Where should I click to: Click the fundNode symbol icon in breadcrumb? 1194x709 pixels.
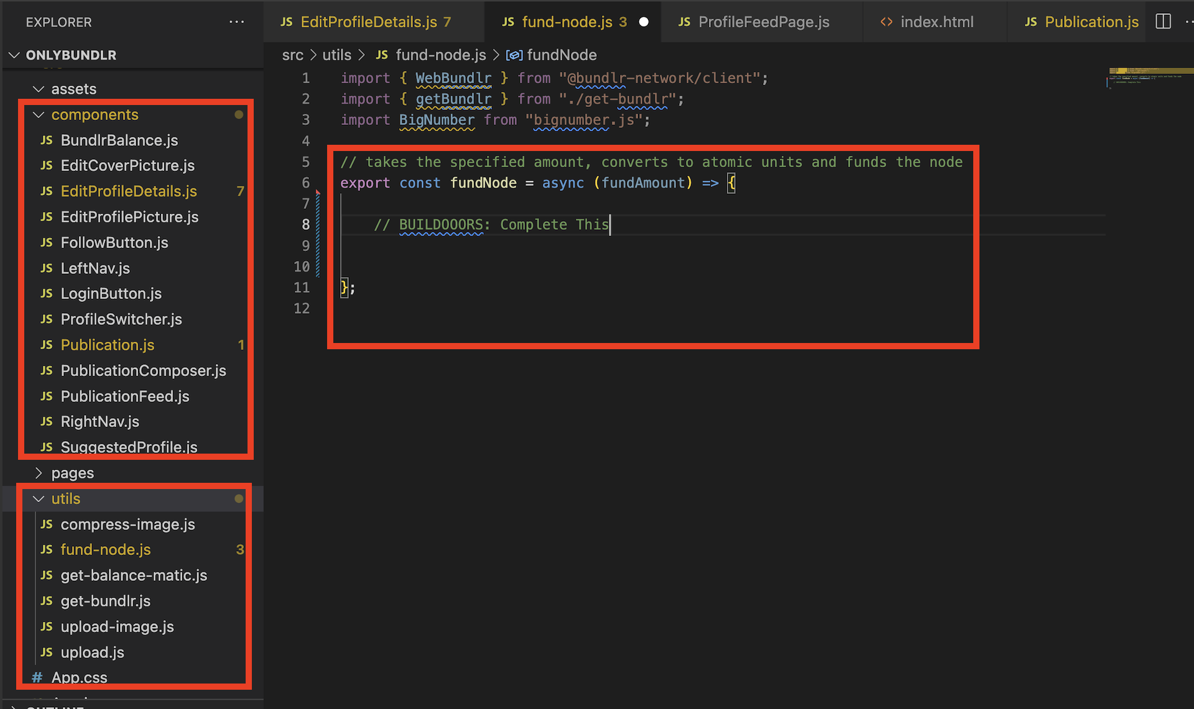(x=514, y=55)
